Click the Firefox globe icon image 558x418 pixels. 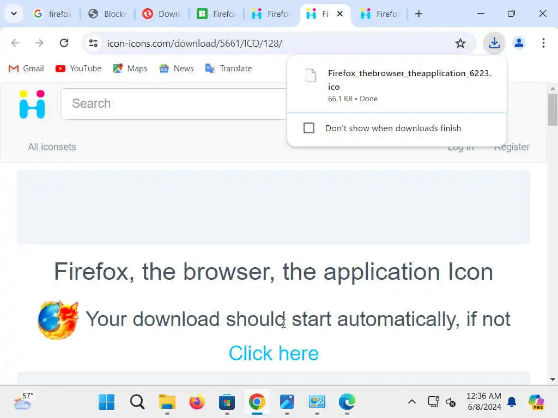[58, 319]
